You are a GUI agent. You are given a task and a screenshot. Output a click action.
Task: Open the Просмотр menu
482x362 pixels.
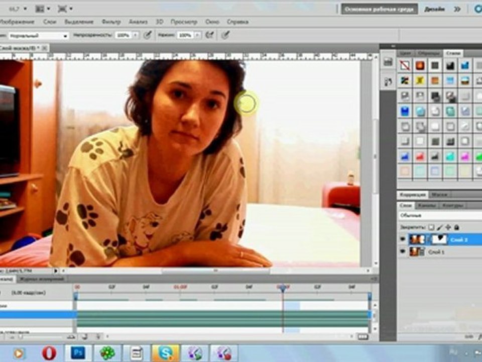click(x=184, y=22)
